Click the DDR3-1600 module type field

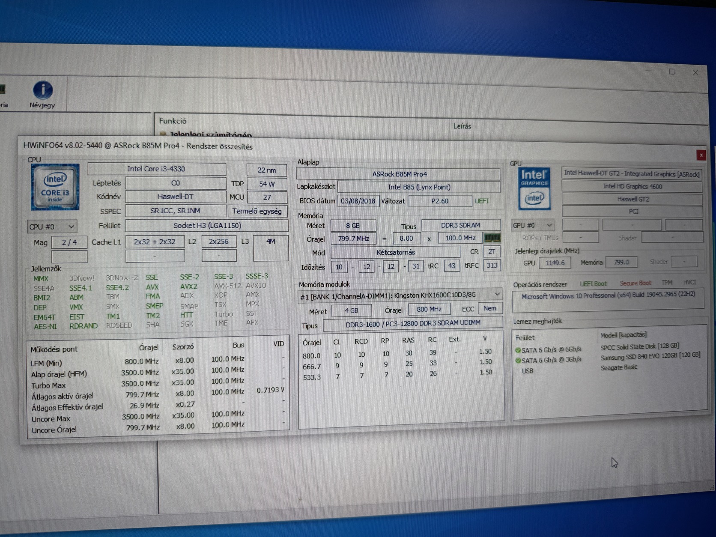tap(413, 324)
